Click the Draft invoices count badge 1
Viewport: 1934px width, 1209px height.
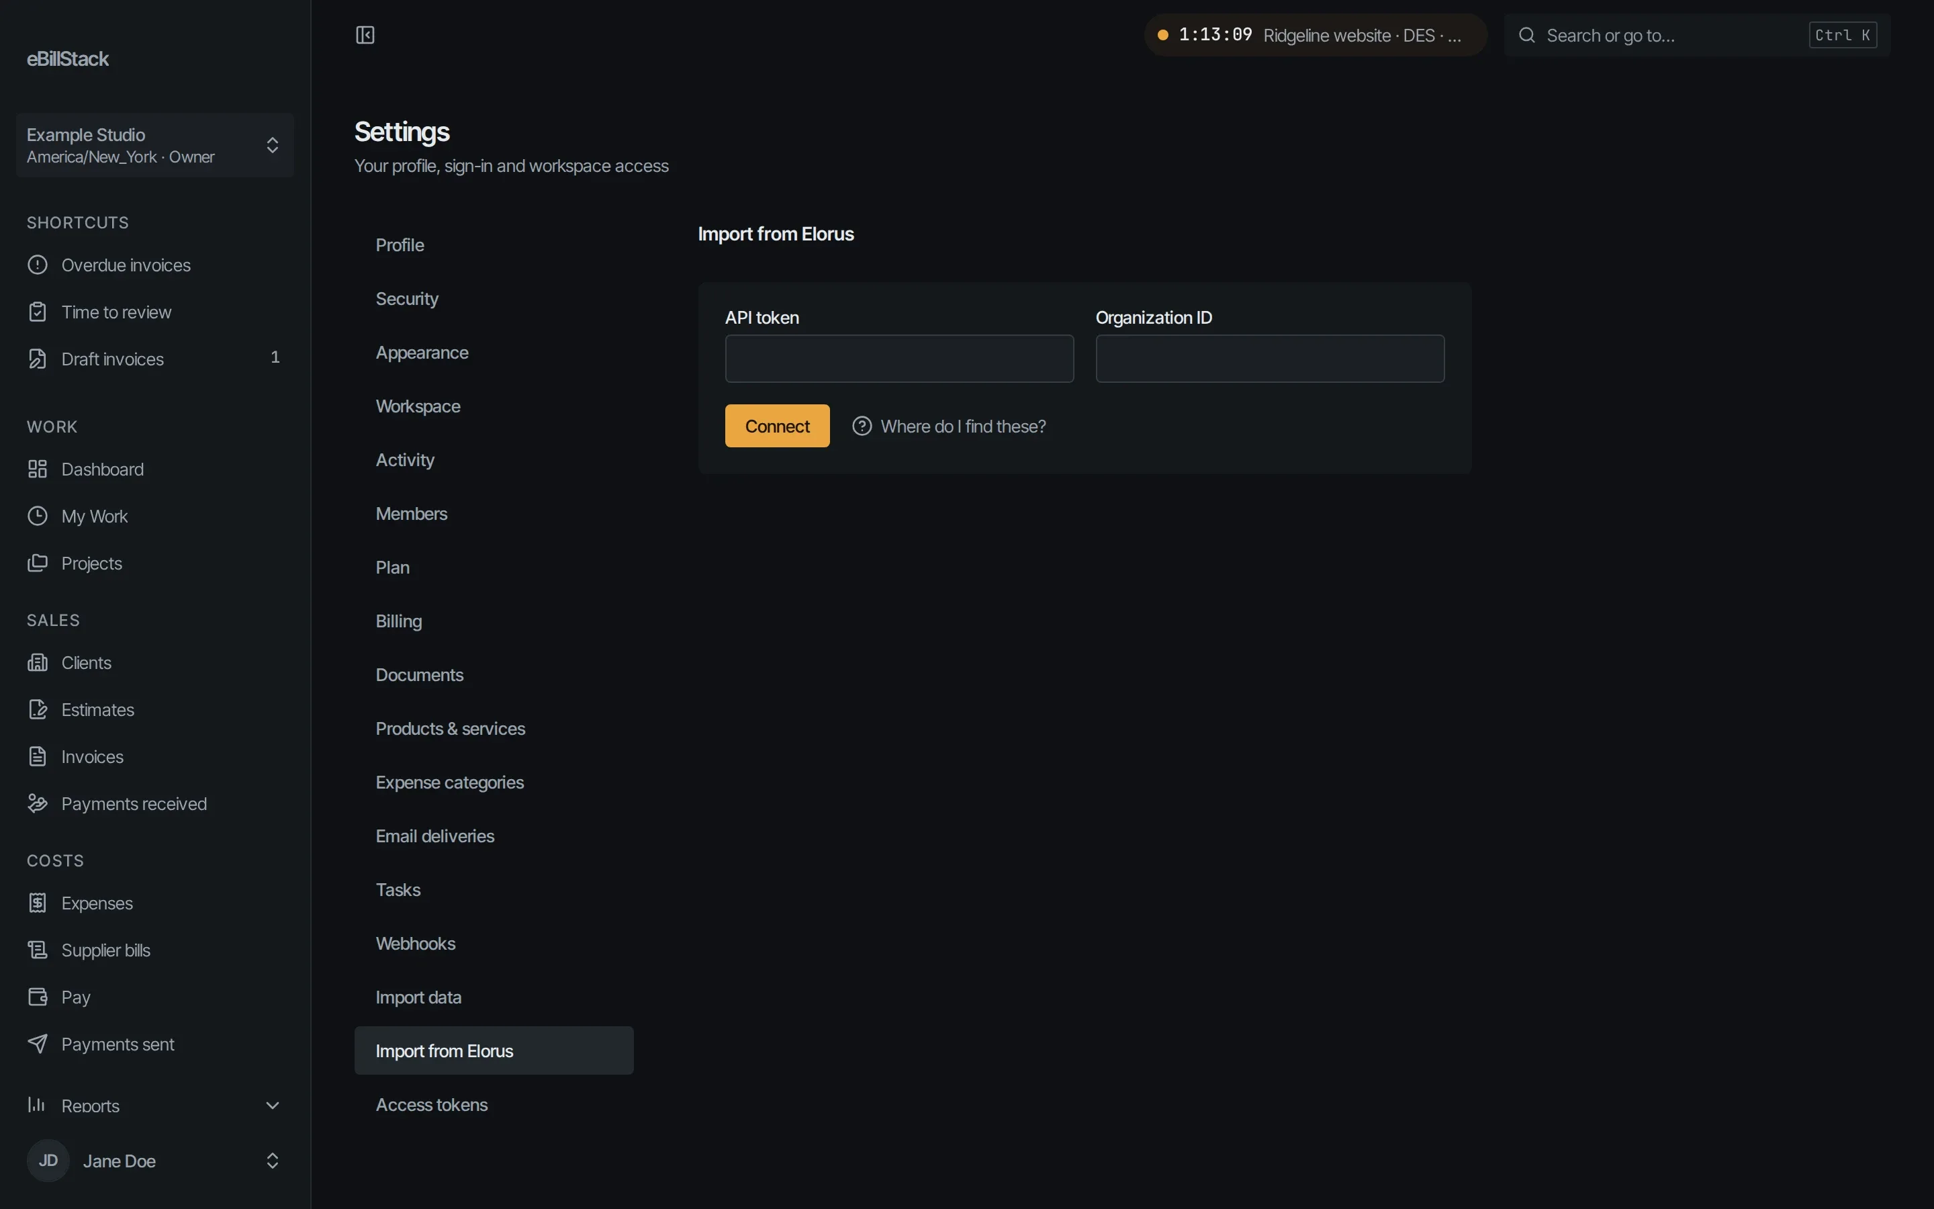pyautogui.click(x=275, y=357)
